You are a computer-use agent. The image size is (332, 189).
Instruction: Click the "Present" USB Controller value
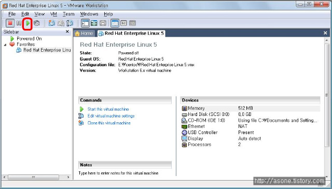pyautogui.click(x=246, y=133)
